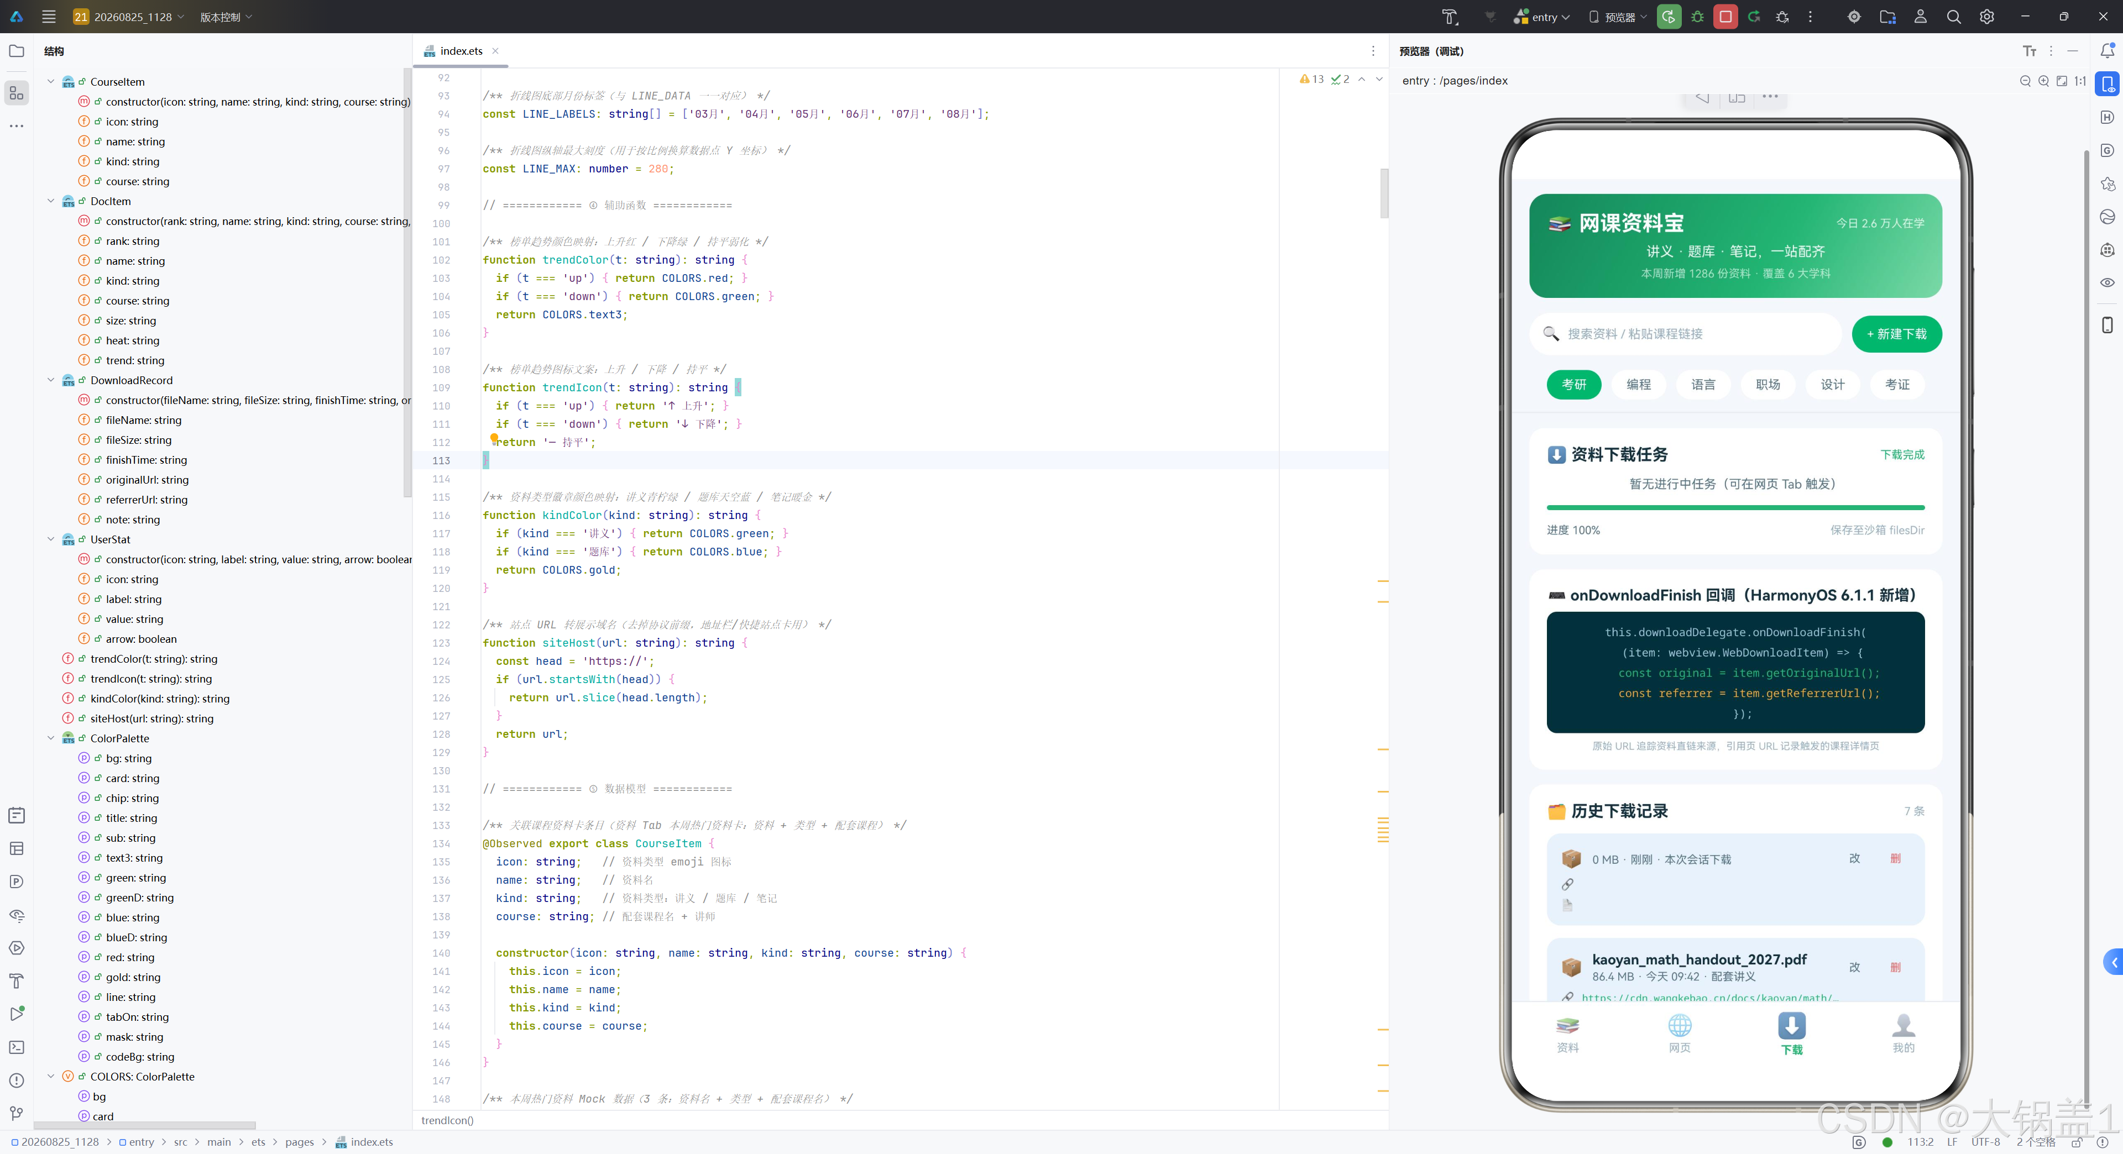
Task: Click the green run button in top toolbar
Action: [1669, 17]
